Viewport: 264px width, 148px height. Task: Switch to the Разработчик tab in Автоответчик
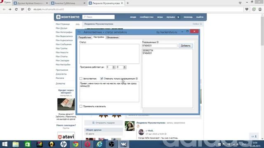tap(85, 37)
